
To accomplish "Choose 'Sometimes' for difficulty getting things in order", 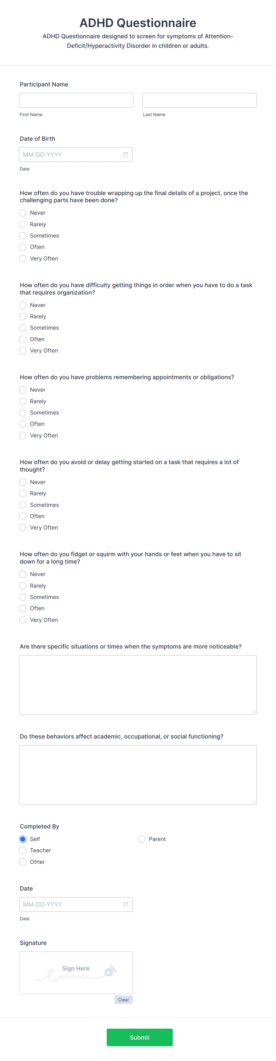I will click(23, 328).
